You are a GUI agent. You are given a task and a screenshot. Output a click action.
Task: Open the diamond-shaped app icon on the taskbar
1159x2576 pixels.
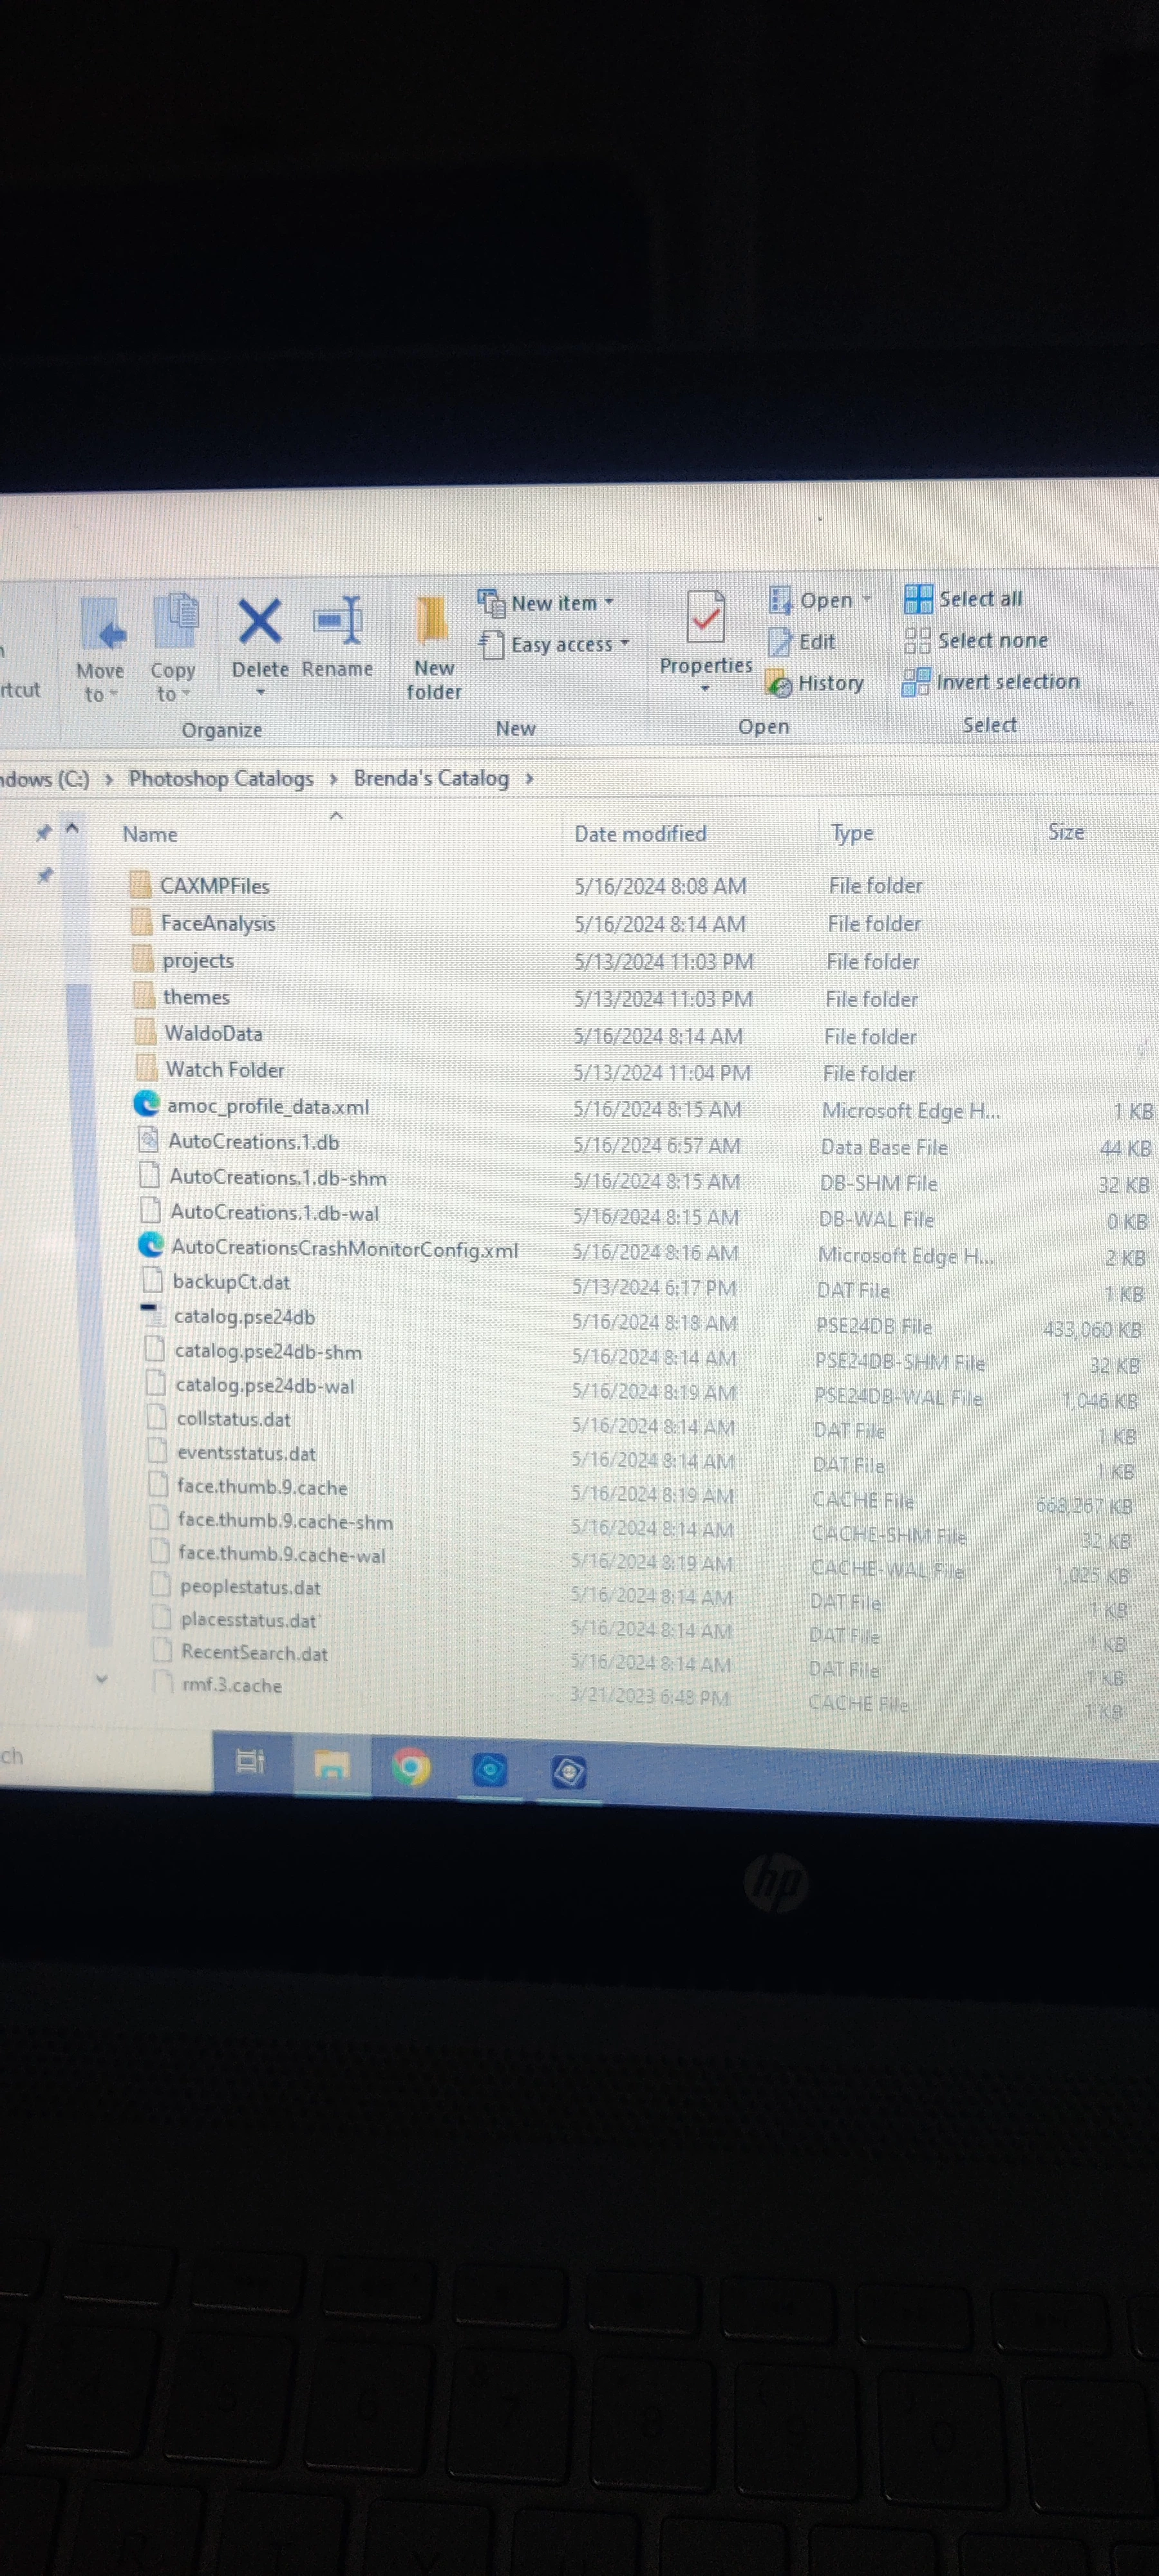pos(569,1773)
